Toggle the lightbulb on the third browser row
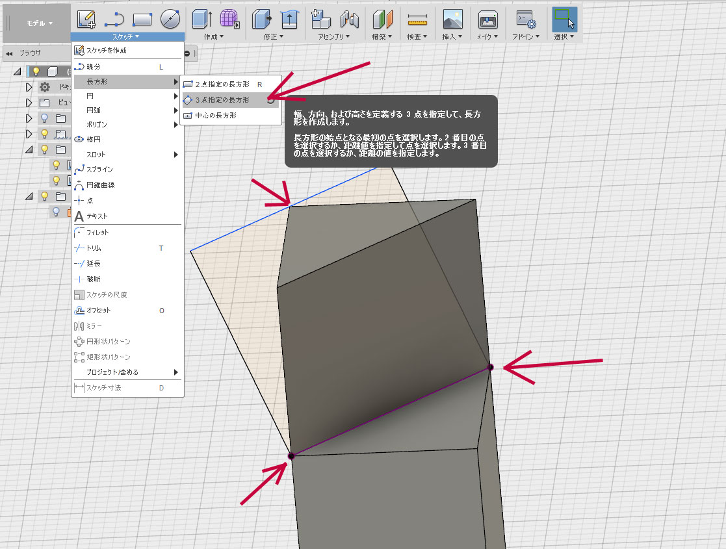Screen dimensions: 726x549 (x=45, y=118)
